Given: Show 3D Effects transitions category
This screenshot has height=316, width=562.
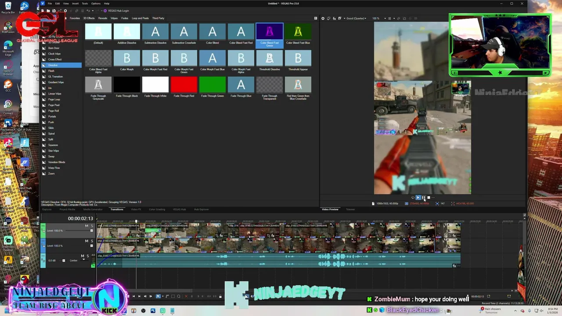Looking at the screenshot, I should 89,18.
